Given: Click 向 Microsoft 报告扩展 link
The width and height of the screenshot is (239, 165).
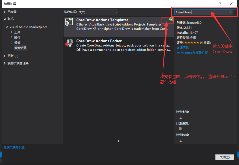Looking at the screenshot, I should 192,52.
